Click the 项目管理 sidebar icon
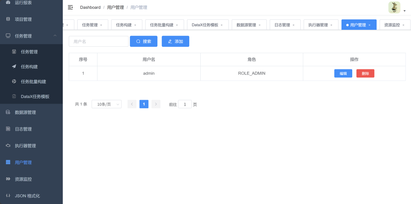 (8, 19)
